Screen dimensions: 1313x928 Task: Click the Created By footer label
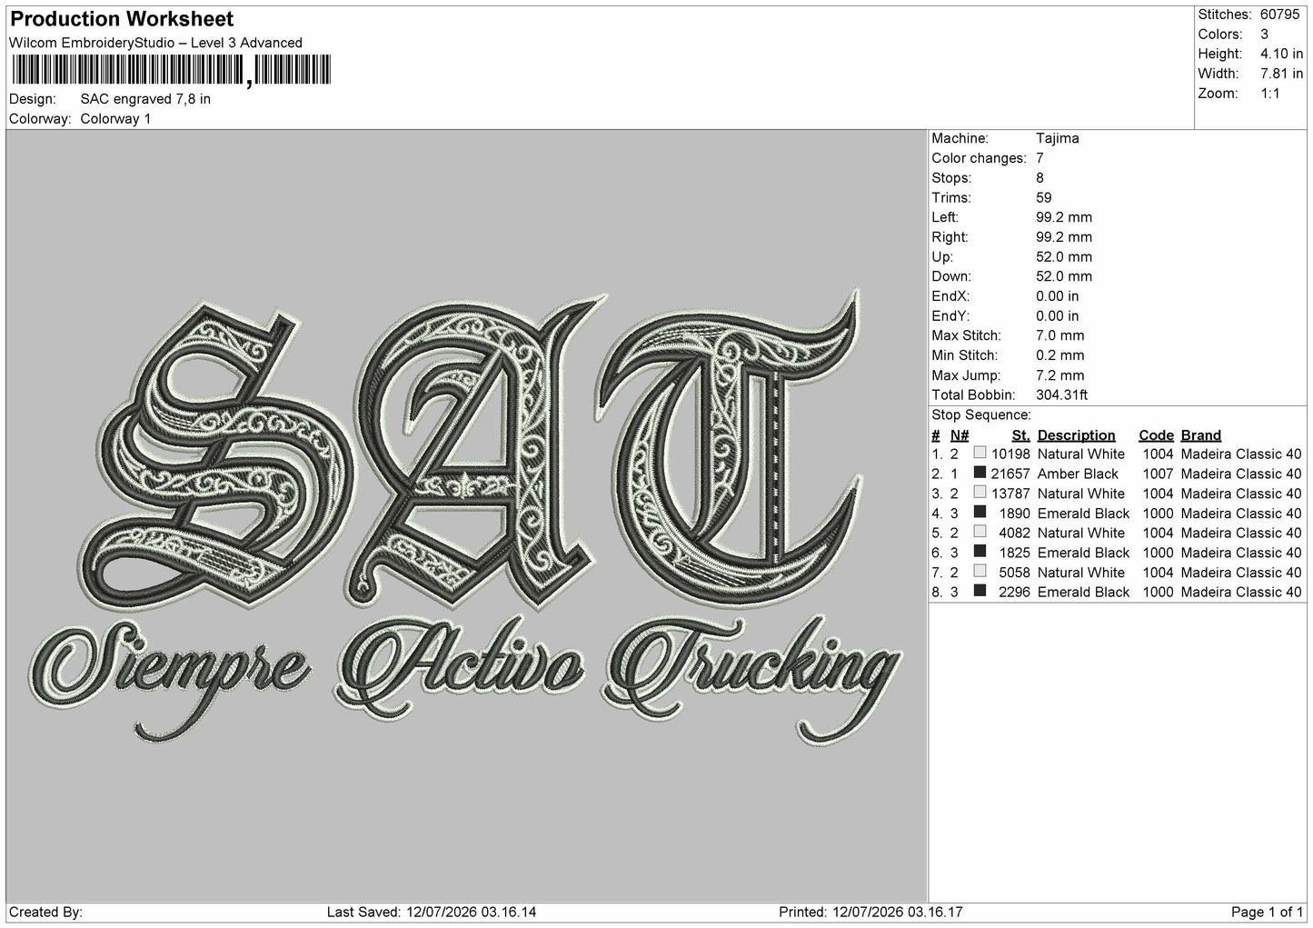[45, 912]
